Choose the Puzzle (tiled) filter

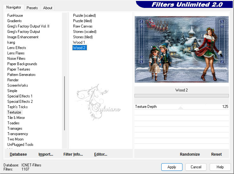83,21
